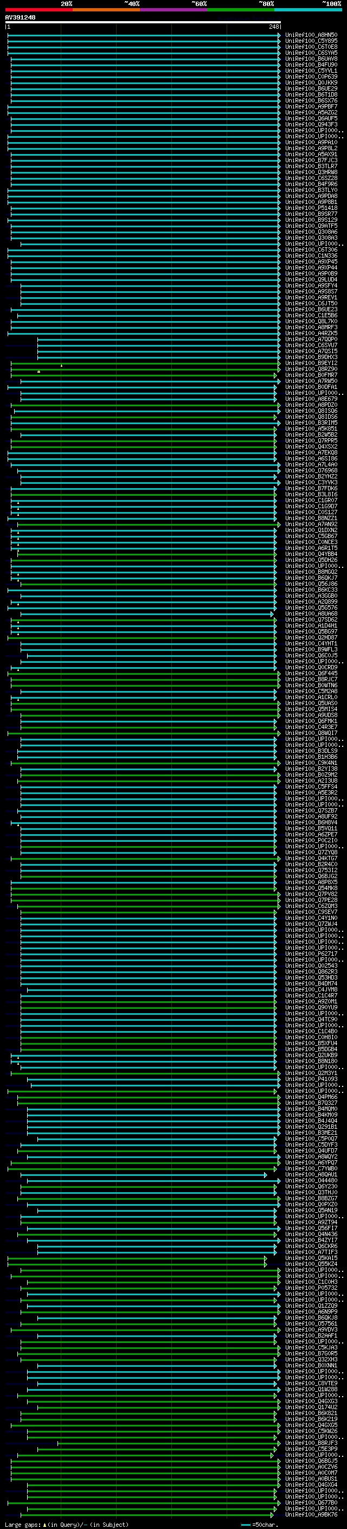Open UniRef100_A7AN92 entry
This screenshot has height=1529, width=347.
click(311, 524)
